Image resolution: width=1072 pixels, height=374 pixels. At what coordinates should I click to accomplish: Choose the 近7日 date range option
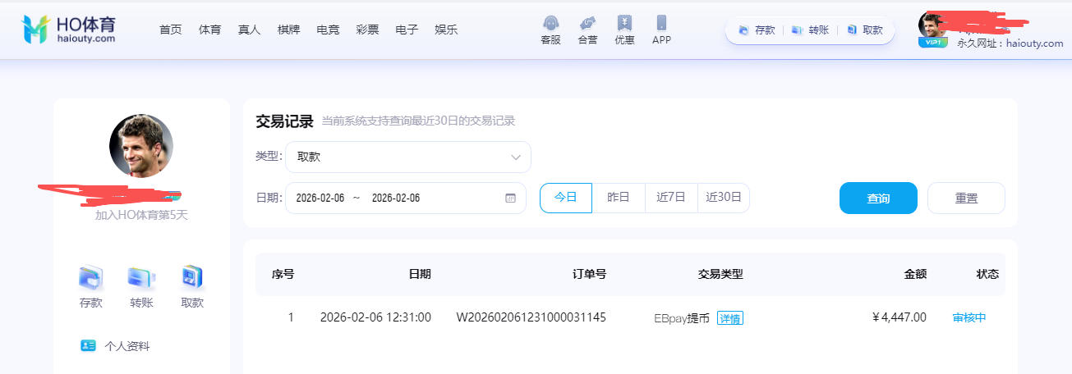point(671,198)
